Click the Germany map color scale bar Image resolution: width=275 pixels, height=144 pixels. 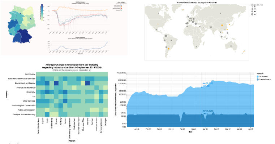click(x=42, y=13)
